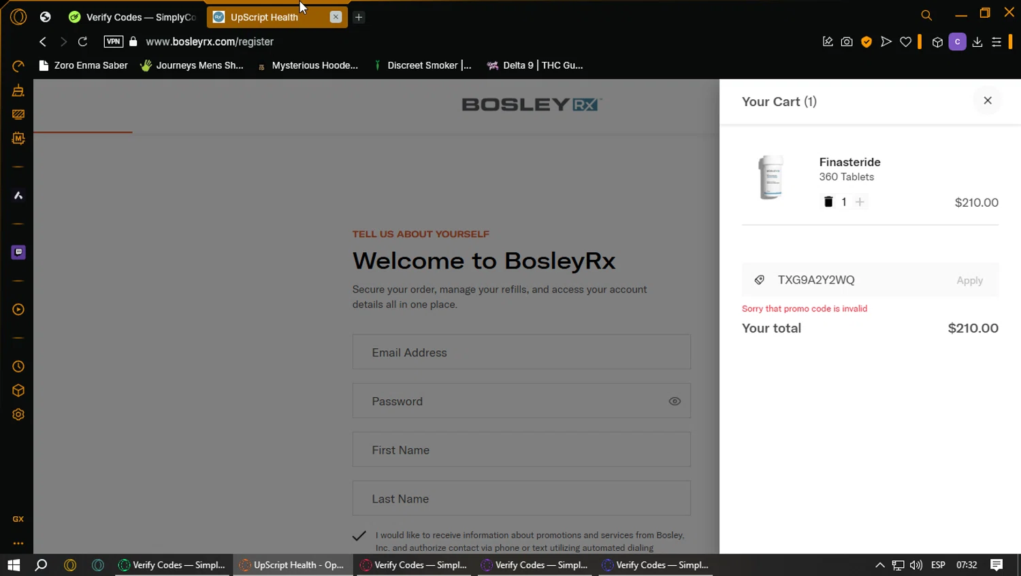This screenshot has height=576, width=1021.
Task: Open Journeys Mens Sh... bookmark
Action: click(192, 65)
